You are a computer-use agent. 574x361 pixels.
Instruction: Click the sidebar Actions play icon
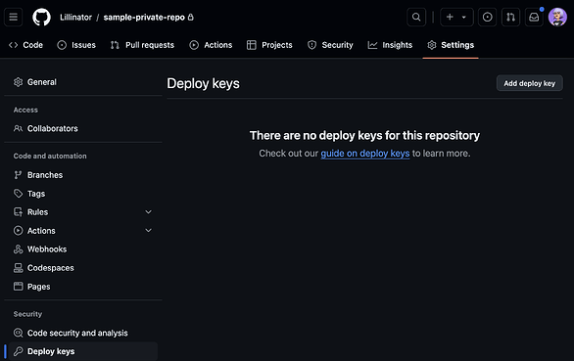pos(18,231)
